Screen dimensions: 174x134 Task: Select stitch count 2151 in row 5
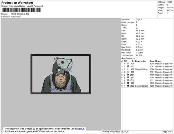(132, 75)
